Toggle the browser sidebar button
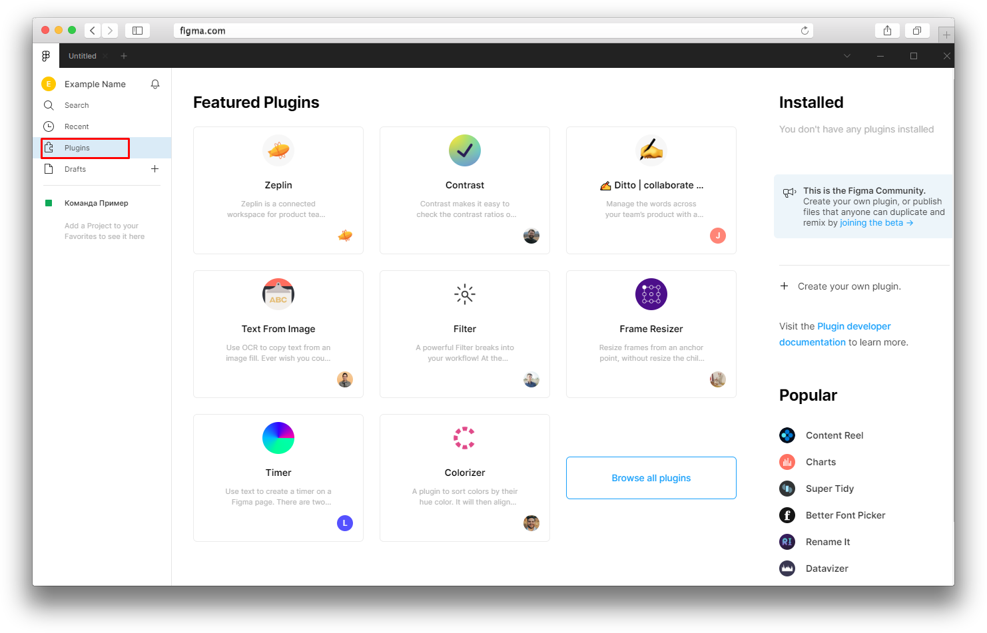 (137, 31)
